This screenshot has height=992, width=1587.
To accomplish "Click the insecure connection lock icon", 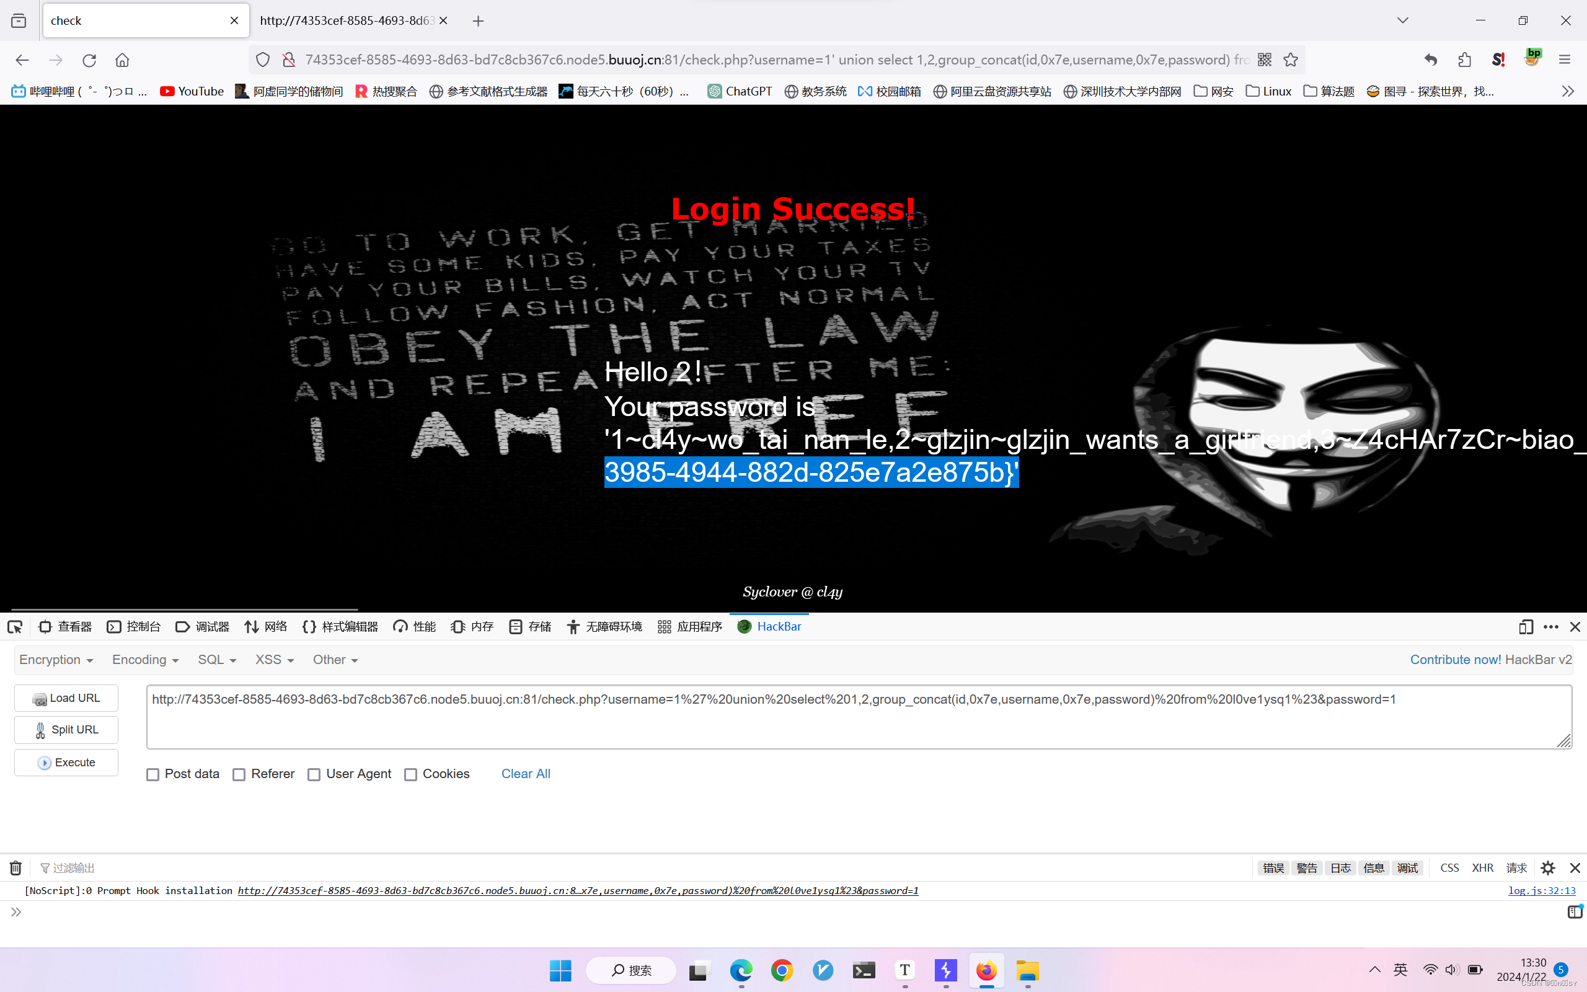I will [x=288, y=60].
